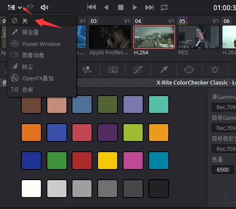Click the split screen layers icon
This screenshot has width=236, height=209.
30,7
